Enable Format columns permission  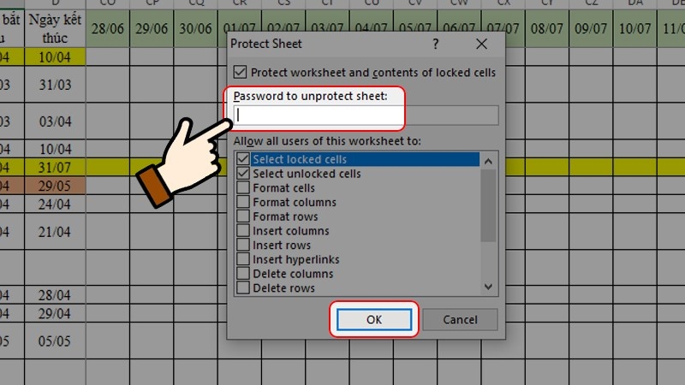243,202
